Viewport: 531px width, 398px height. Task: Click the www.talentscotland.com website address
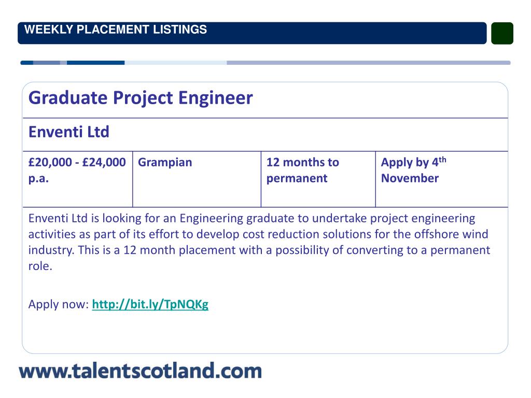(140, 371)
